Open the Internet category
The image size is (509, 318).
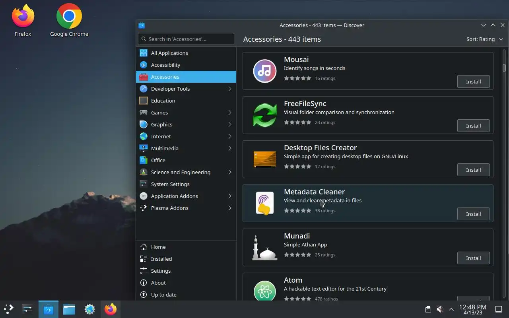point(186,136)
